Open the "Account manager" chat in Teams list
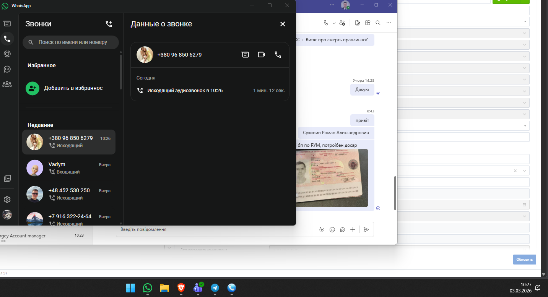The image size is (548, 297). point(46,238)
